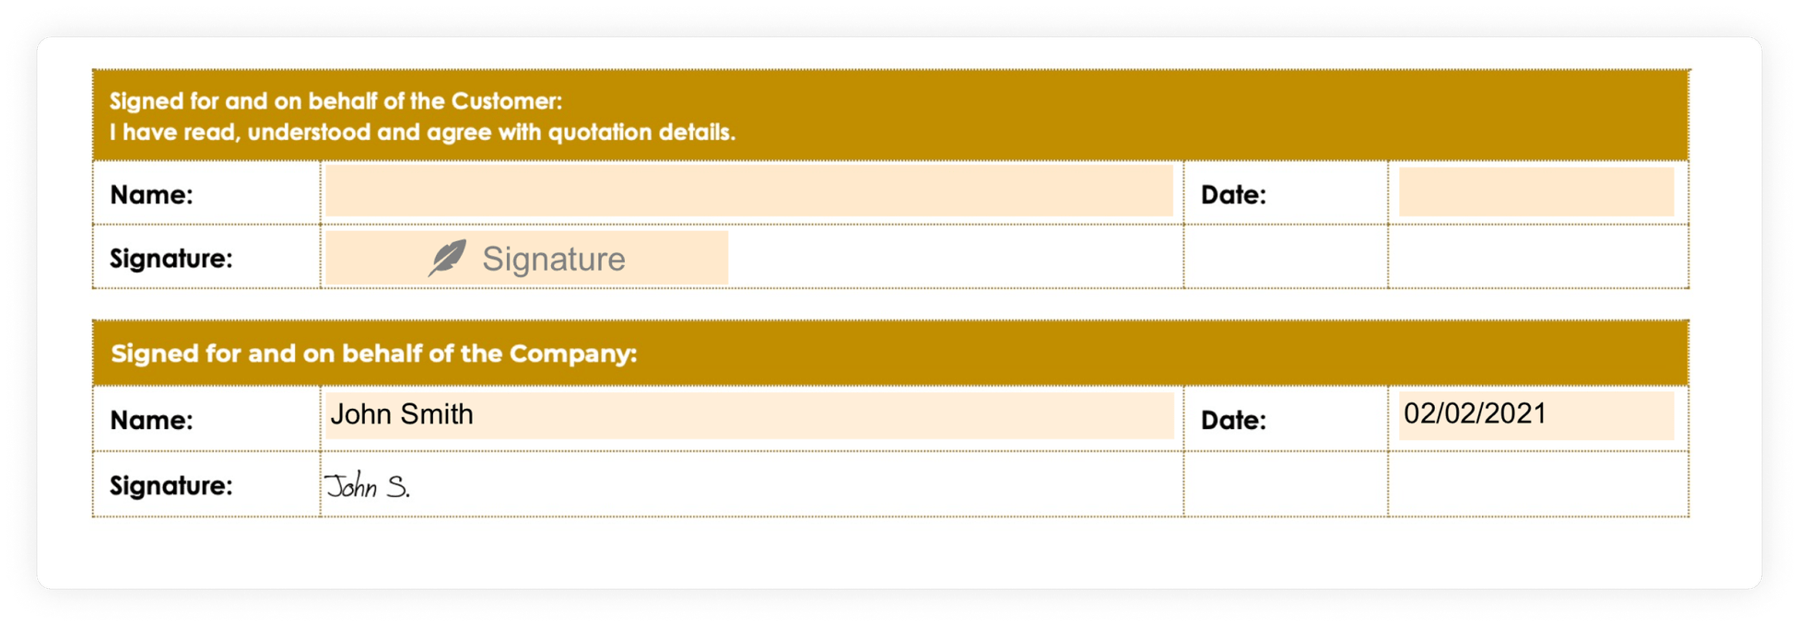Select the company Name field containing John Smith
Screen dimensions: 1799x626
(x=748, y=415)
